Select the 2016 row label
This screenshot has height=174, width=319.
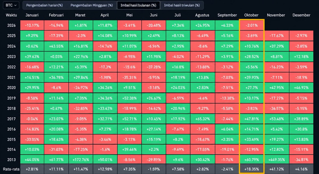11,129
